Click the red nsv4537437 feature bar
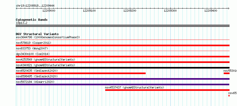237x106 pixels. click(x=167, y=90)
